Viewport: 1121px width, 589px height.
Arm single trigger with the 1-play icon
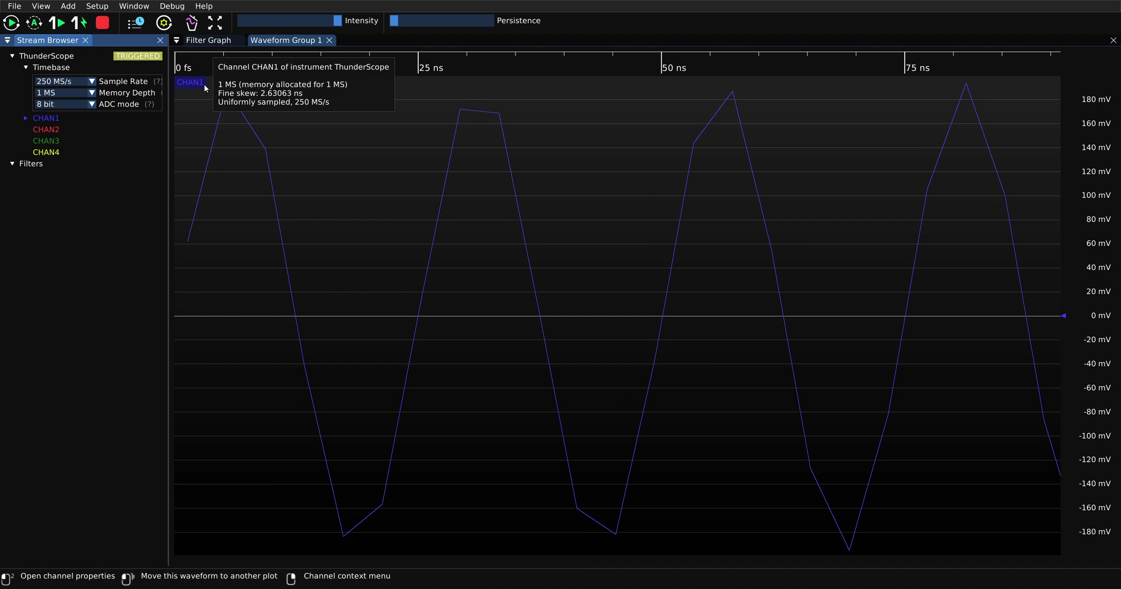pos(57,23)
